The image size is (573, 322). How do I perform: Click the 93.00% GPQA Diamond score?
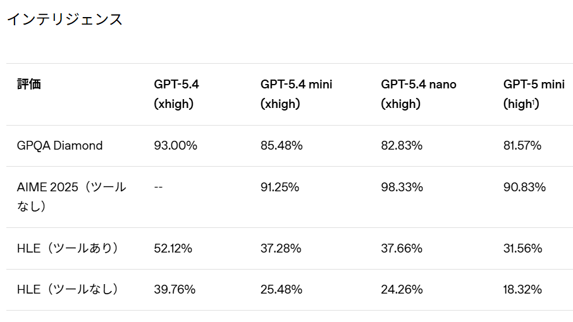[x=176, y=146]
